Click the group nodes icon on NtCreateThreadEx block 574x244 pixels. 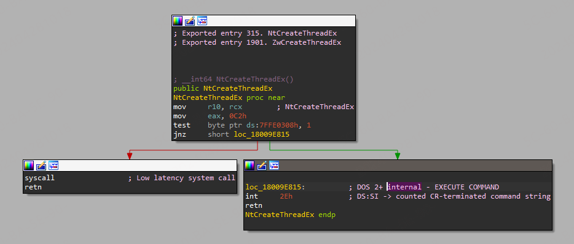(202, 21)
